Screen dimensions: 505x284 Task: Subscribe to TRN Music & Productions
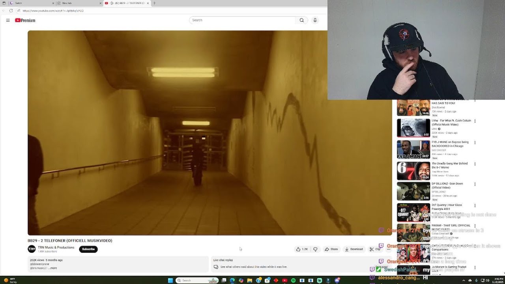88,249
